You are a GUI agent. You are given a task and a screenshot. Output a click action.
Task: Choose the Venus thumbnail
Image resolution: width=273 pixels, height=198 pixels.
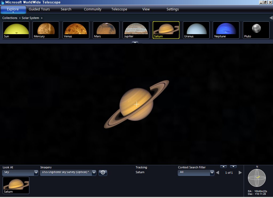[76, 30]
